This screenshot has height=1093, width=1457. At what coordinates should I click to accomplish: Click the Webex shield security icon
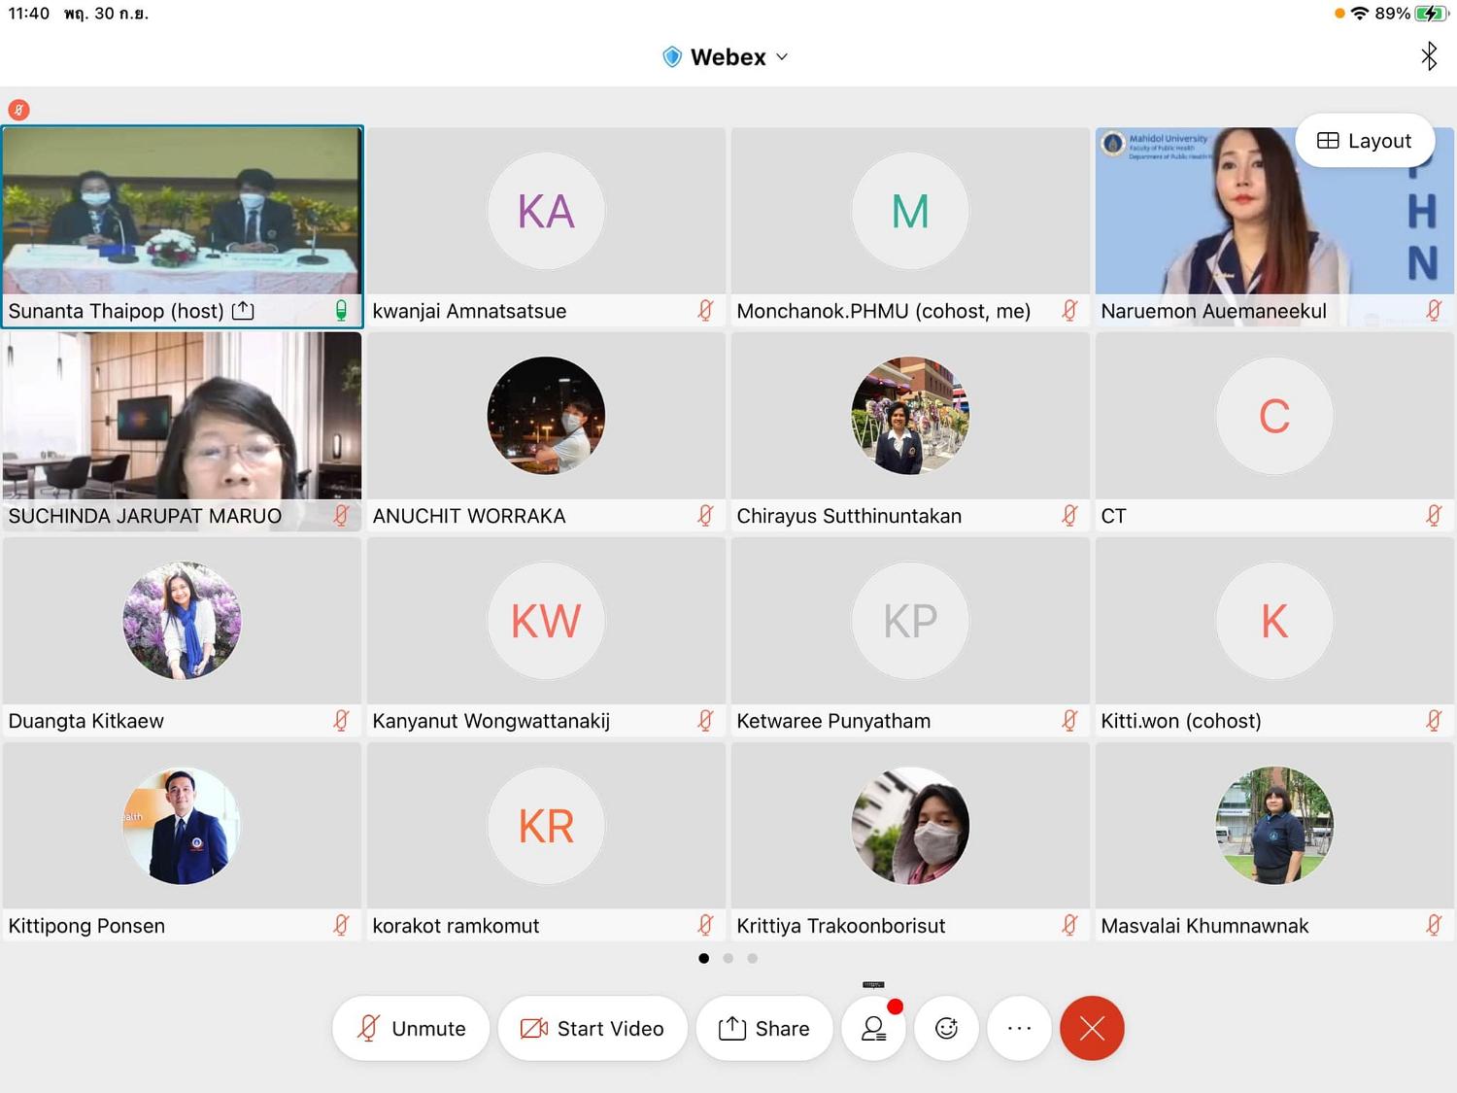672,57
